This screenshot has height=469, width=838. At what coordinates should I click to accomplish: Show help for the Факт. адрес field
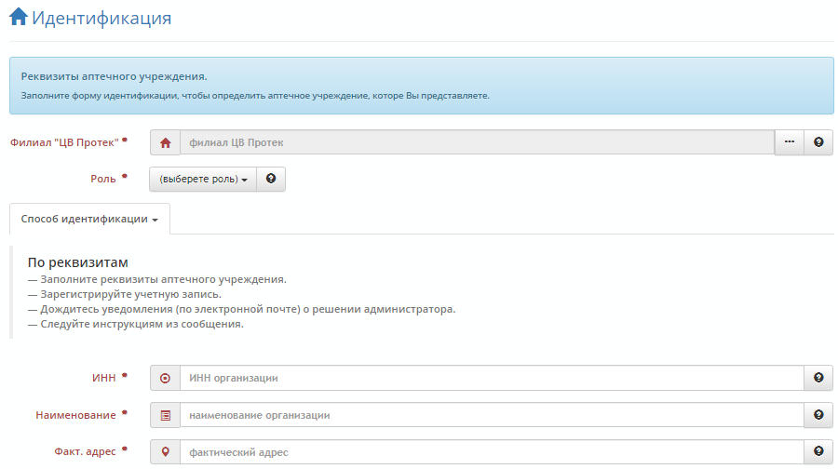[818, 452]
